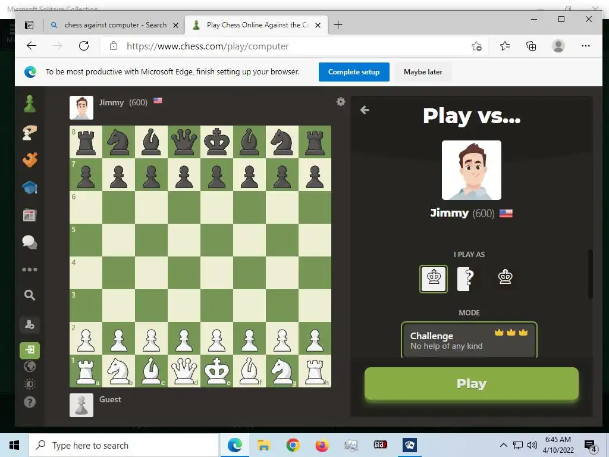The width and height of the screenshot is (609, 457).
Task: Close the Play Chess Online tab
Action: pos(318,25)
